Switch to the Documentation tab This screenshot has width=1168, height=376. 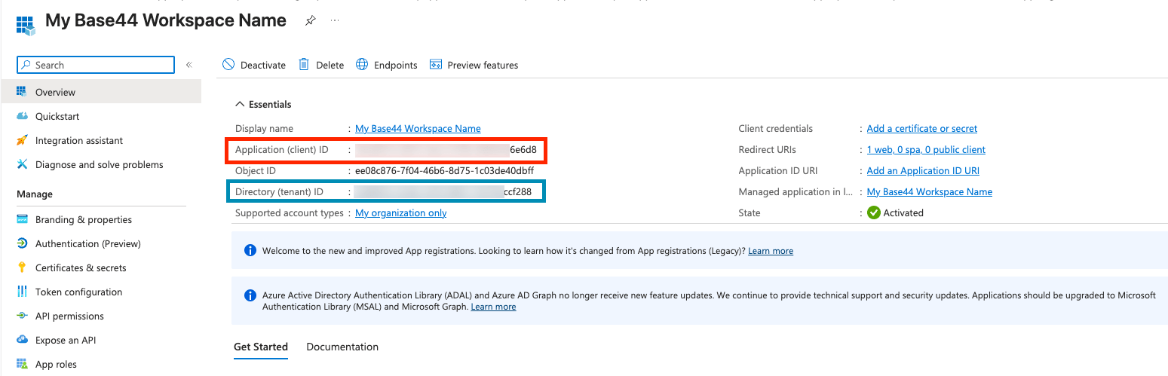(342, 347)
